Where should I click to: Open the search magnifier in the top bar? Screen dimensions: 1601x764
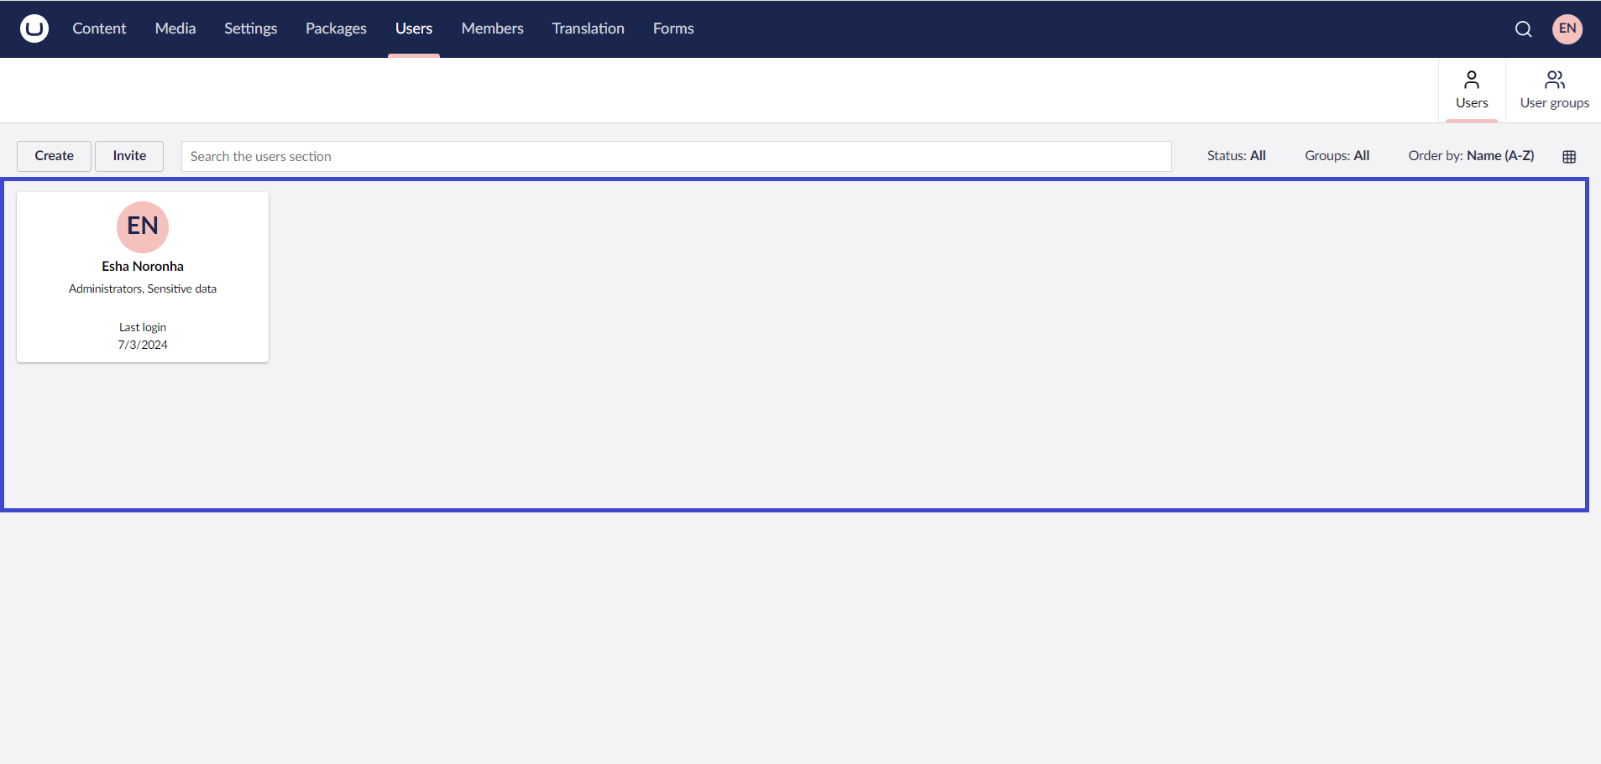tap(1523, 29)
